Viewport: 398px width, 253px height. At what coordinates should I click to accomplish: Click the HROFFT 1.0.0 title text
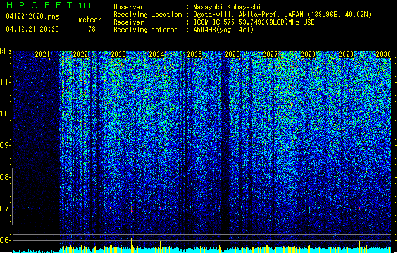click(x=50, y=5)
